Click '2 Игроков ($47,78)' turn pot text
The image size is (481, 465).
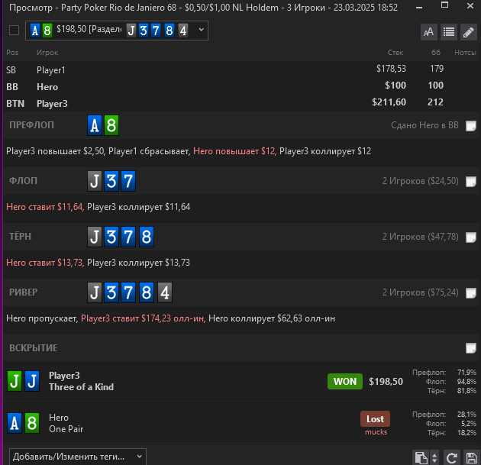tap(421, 237)
